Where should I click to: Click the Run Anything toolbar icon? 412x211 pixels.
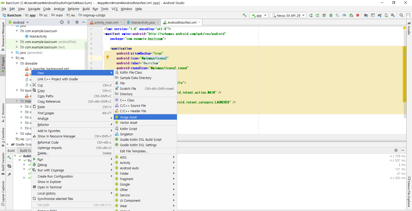[373, 15]
